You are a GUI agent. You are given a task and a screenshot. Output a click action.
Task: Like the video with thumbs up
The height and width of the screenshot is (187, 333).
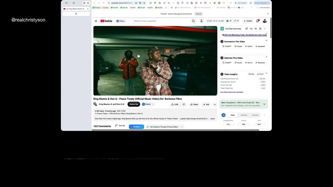(175, 104)
